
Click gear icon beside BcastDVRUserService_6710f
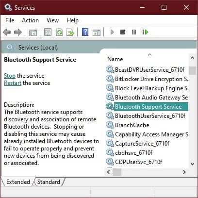click(x=110, y=70)
